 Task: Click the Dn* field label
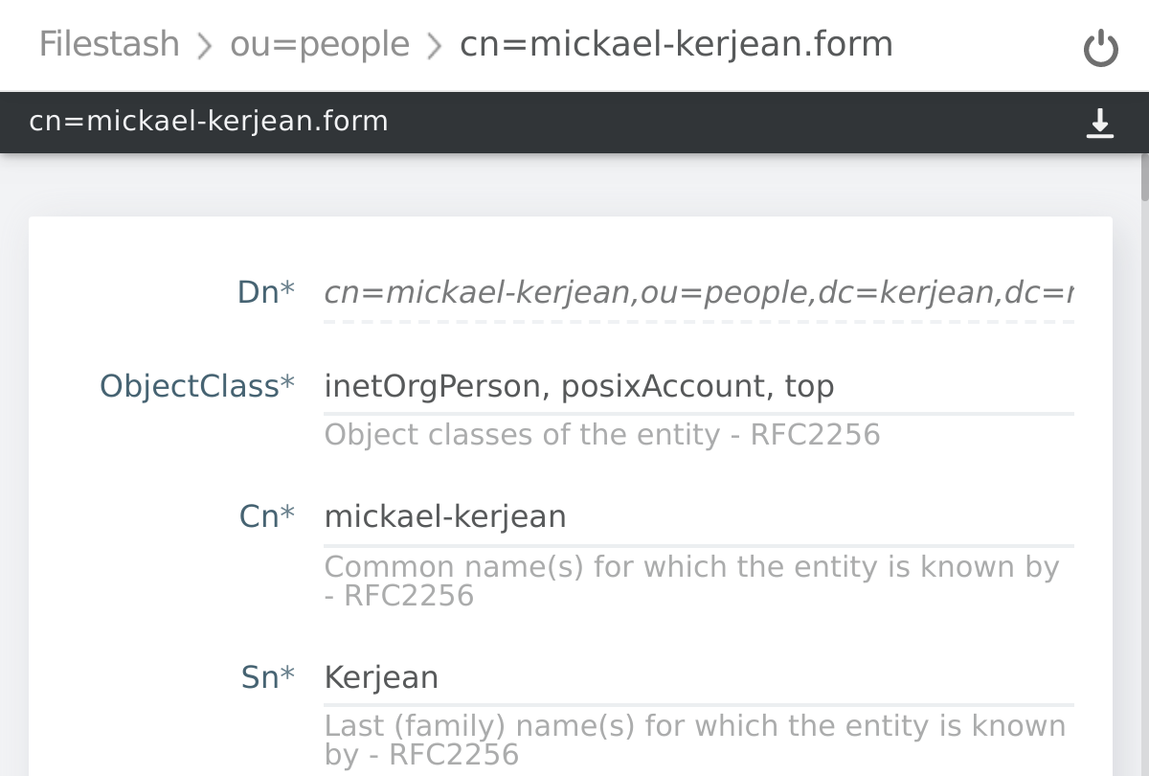pyautogui.click(x=265, y=292)
